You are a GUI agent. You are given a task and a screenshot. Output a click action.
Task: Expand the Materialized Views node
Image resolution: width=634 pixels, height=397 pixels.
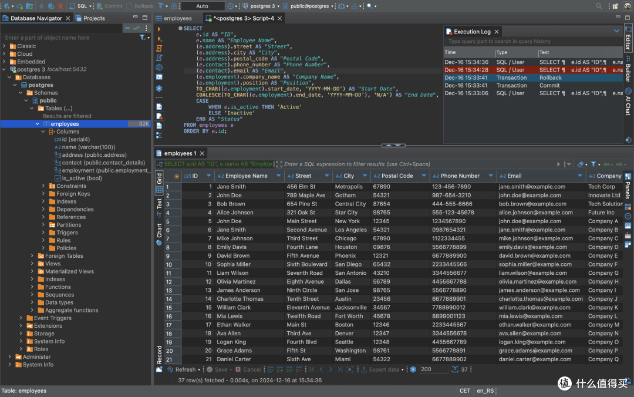[32, 271]
